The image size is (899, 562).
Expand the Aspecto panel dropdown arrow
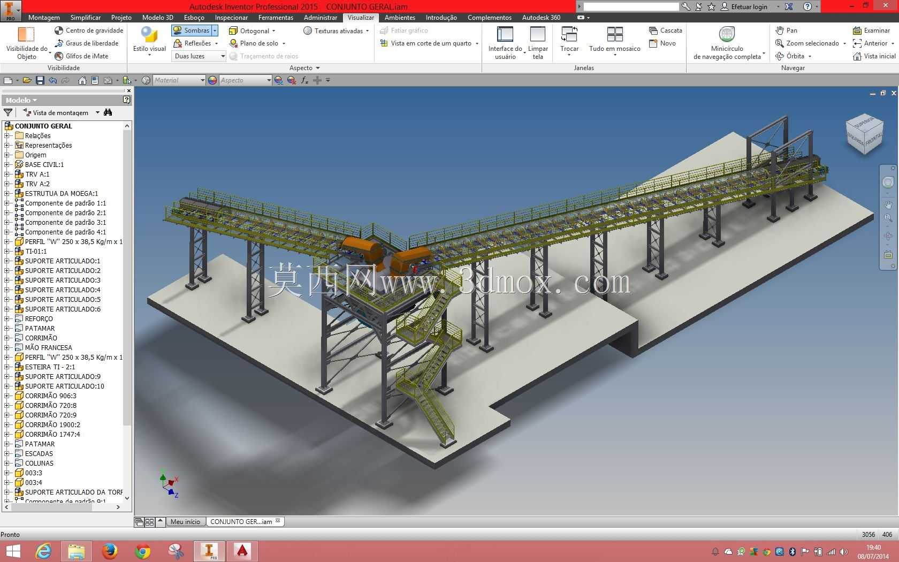(318, 68)
